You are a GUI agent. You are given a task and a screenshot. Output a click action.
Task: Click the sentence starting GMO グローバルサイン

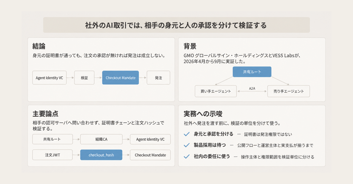[x=242, y=56]
